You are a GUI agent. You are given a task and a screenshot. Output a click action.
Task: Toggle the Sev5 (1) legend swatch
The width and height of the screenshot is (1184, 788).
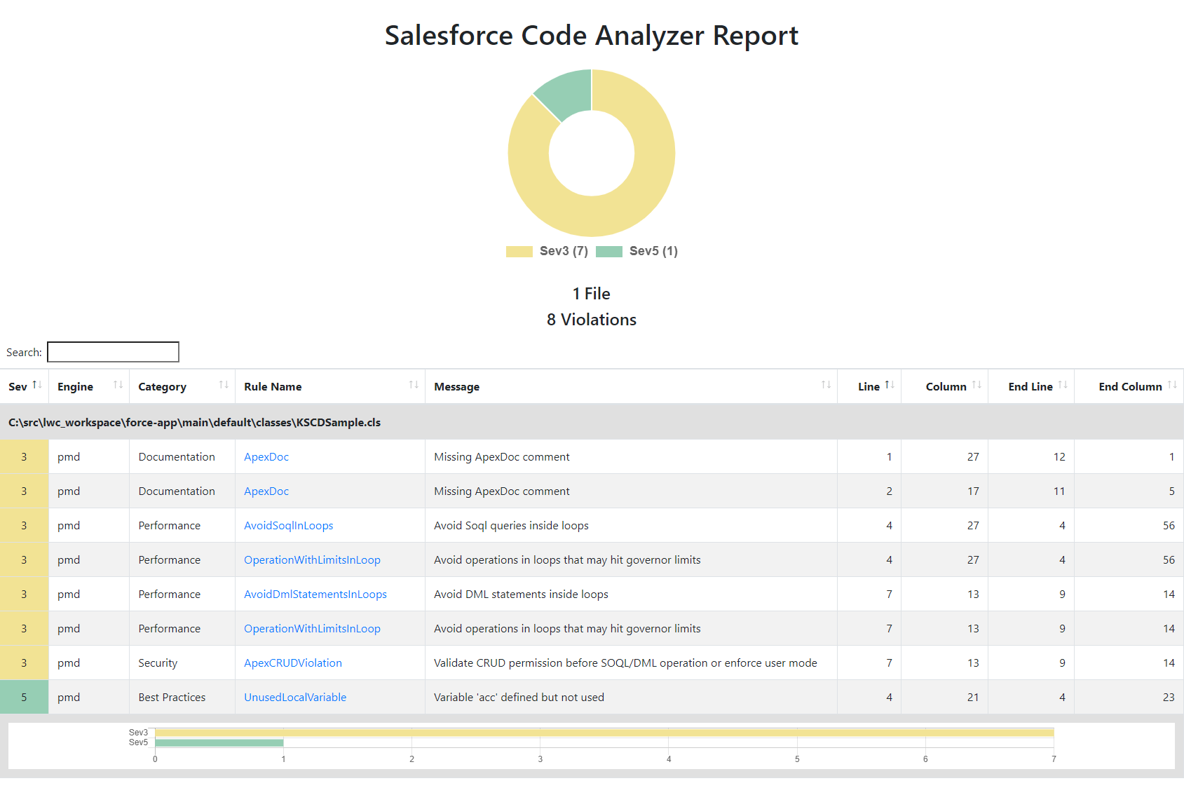tap(609, 252)
